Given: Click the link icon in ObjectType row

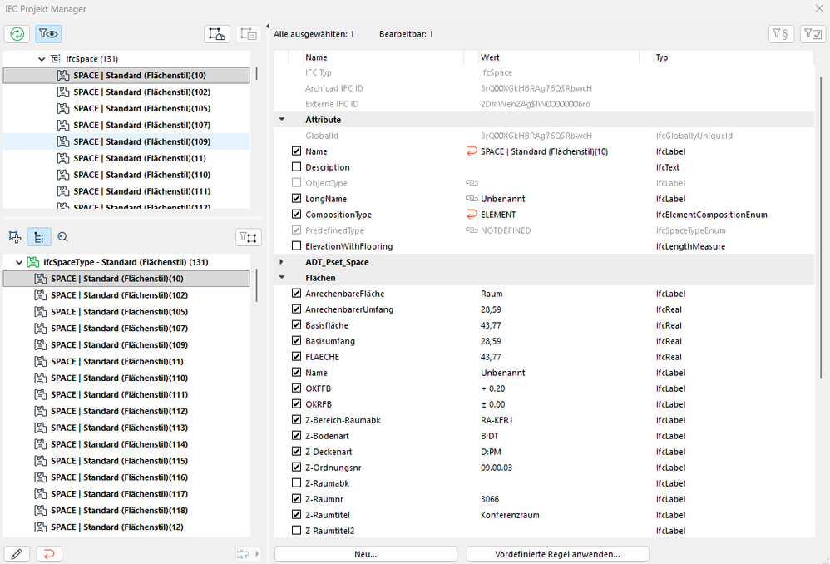Looking at the screenshot, I should (472, 183).
